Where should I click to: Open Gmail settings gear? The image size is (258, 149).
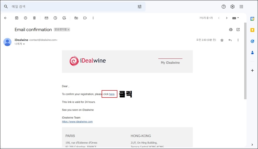232,6
